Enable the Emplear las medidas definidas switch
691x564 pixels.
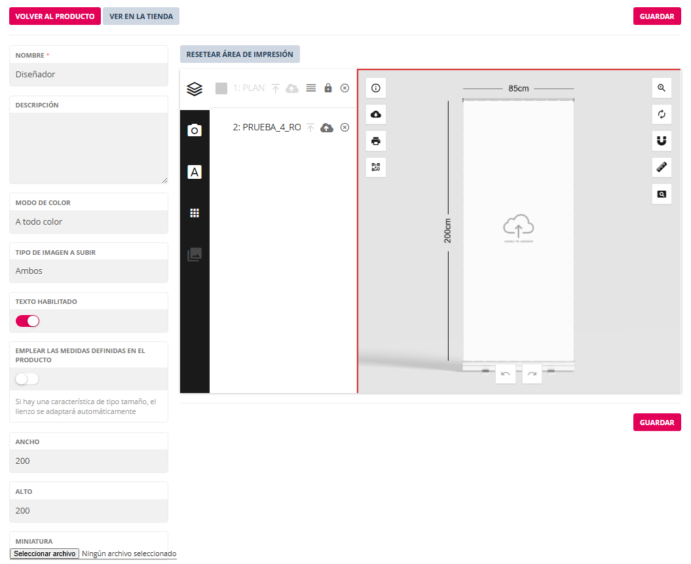(x=28, y=379)
